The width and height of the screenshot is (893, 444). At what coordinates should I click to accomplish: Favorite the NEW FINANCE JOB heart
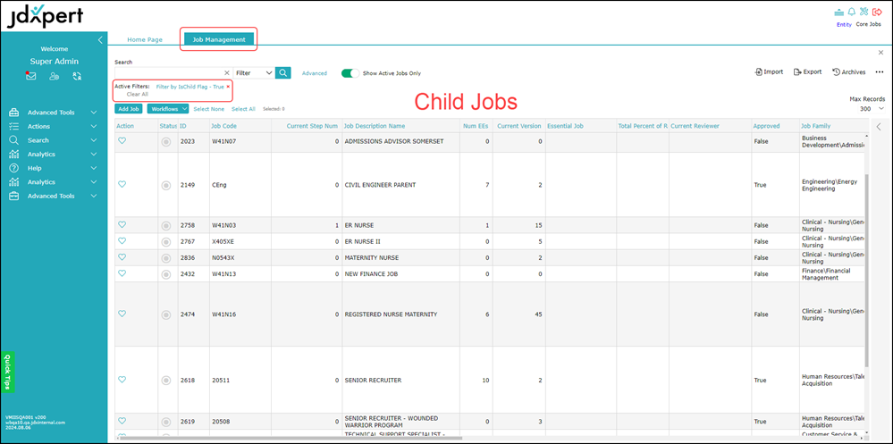click(122, 273)
